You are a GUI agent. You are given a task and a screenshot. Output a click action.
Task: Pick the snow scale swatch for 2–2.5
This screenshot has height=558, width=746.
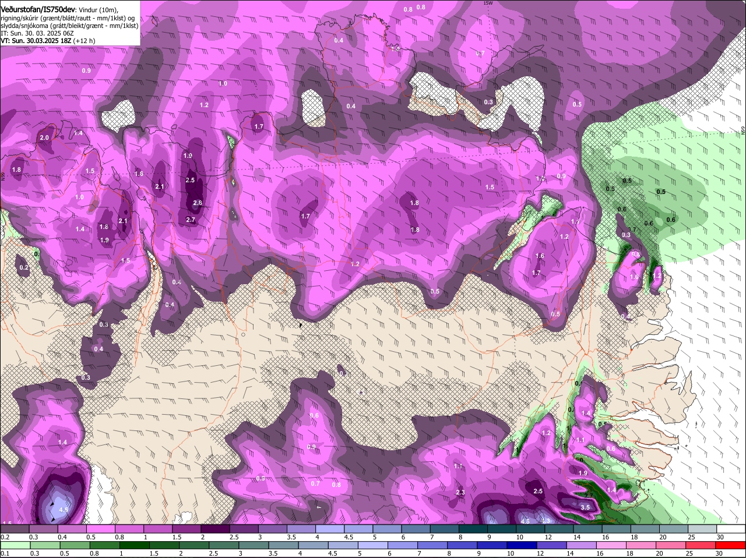click(214, 528)
